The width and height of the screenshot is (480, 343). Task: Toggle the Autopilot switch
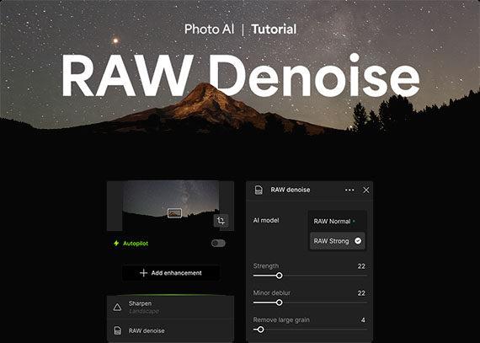[218, 244]
